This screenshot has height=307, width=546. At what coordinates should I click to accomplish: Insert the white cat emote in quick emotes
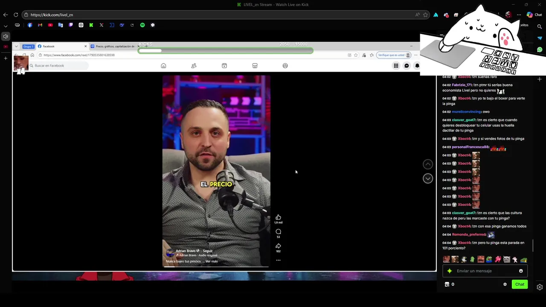coord(506,259)
